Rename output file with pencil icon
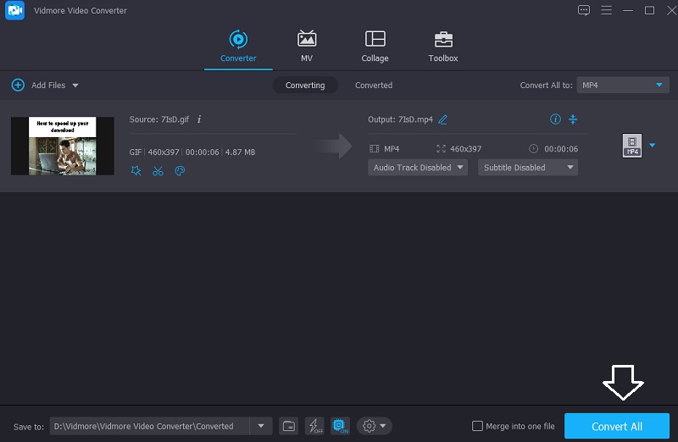The width and height of the screenshot is (678, 442). tap(442, 119)
